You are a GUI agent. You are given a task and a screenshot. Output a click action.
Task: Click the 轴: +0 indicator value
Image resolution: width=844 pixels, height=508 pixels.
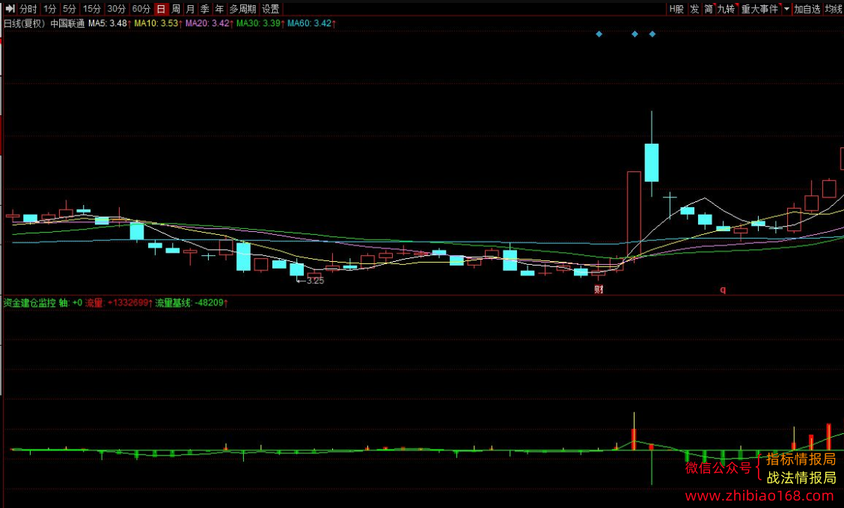[70, 303]
